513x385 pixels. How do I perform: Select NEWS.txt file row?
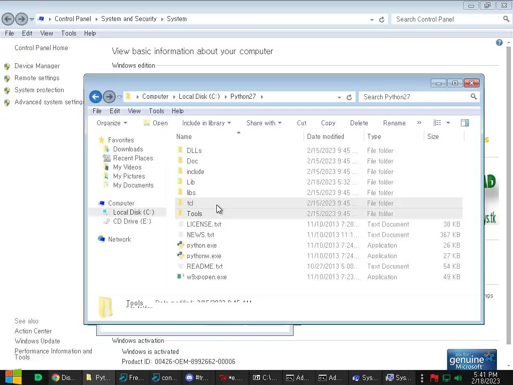[319, 235]
